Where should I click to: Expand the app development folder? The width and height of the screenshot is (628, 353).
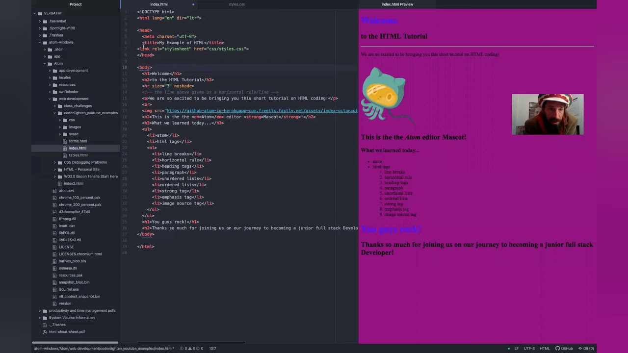click(50, 71)
